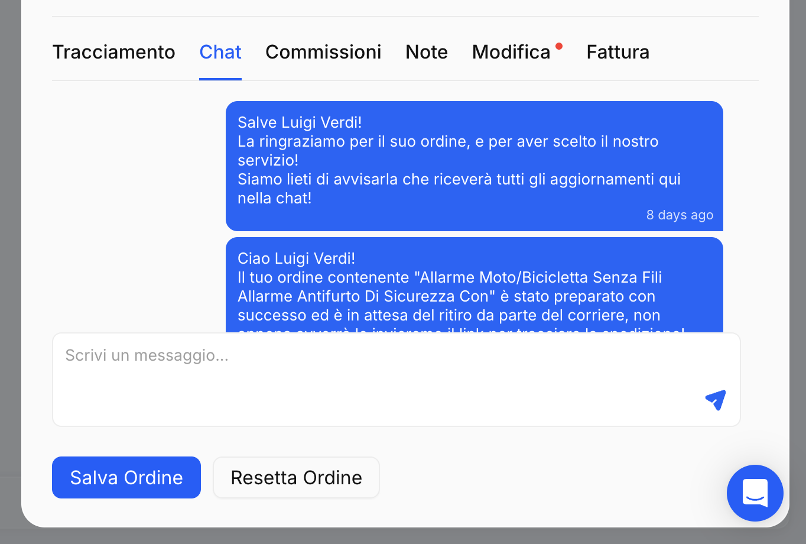Image resolution: width=806 pixels, height=544 pixels.
Task: Click 'La ringraziamo per il suo ordine' line
Action: click(448, 141)
